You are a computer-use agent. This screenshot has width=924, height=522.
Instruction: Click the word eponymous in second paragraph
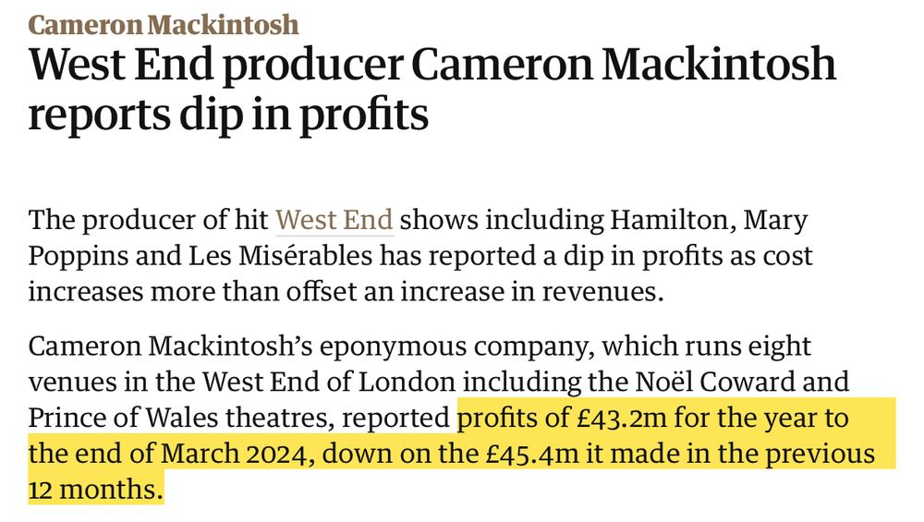pyautogui.click(x=393, y=347)
